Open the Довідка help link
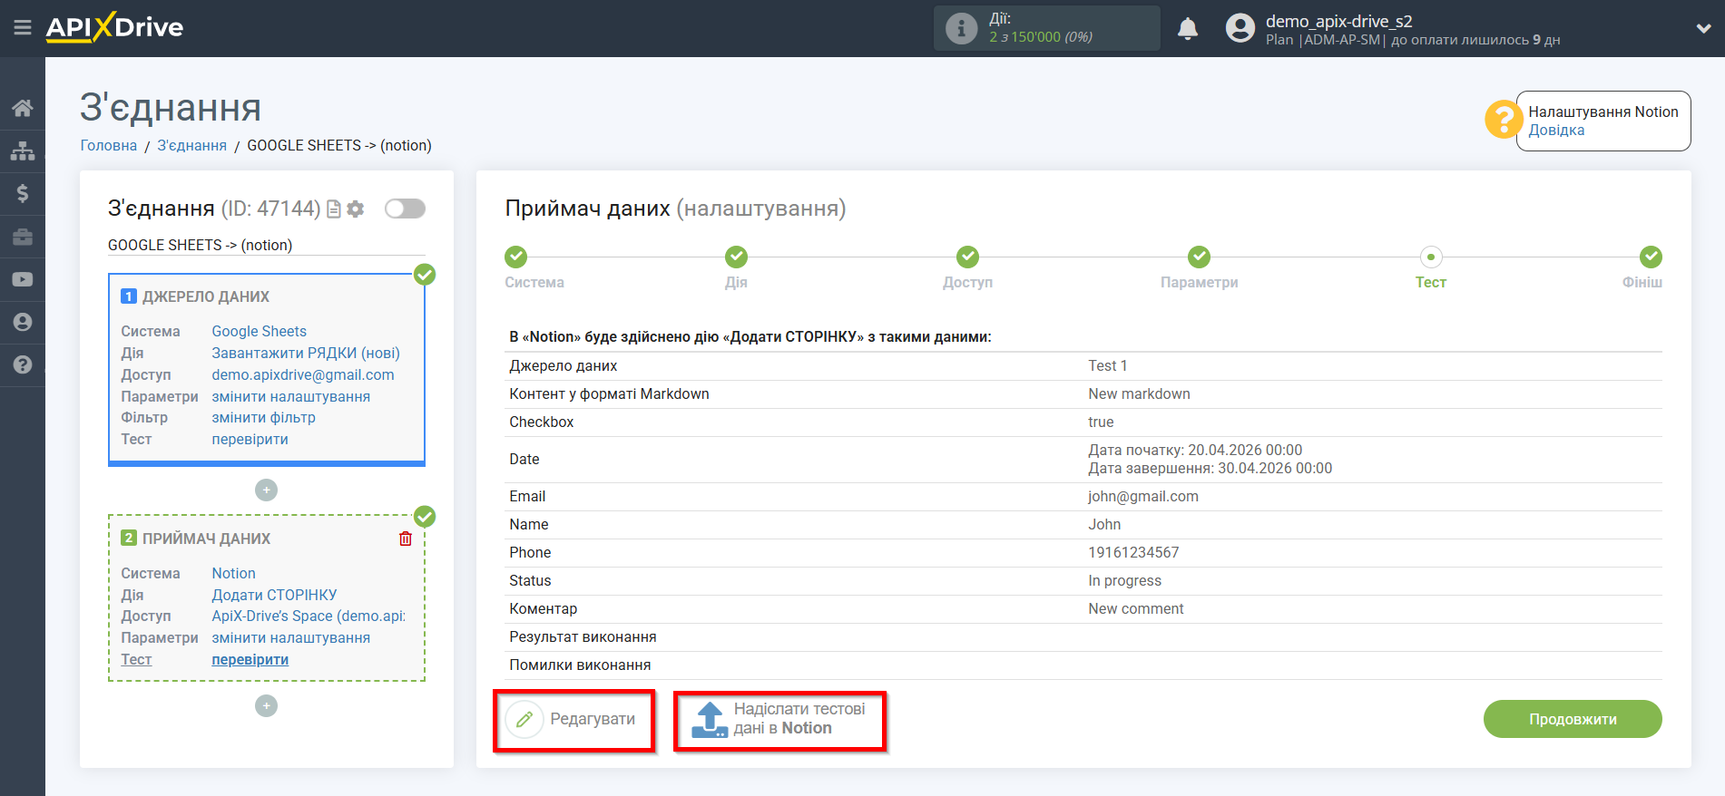Viewport: 1725px width, 796px height. coord(1556,131)
